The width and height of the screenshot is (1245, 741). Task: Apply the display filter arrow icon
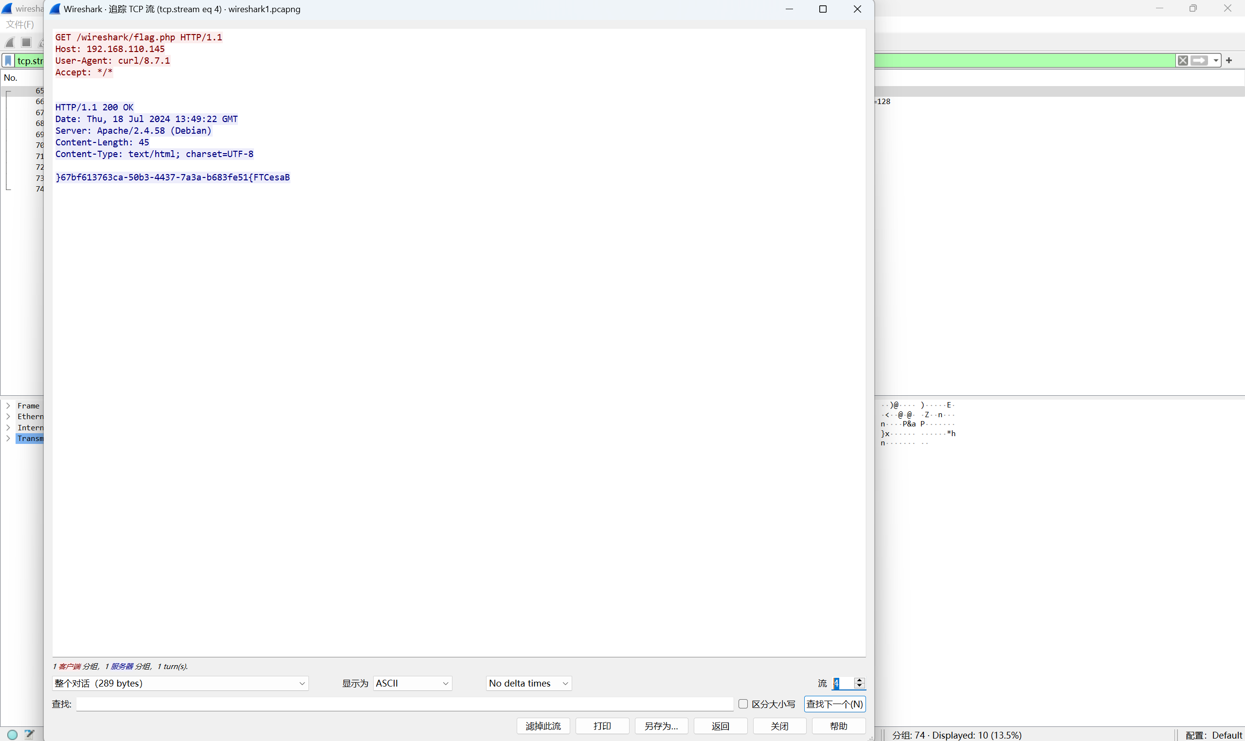click(1199, 60)
